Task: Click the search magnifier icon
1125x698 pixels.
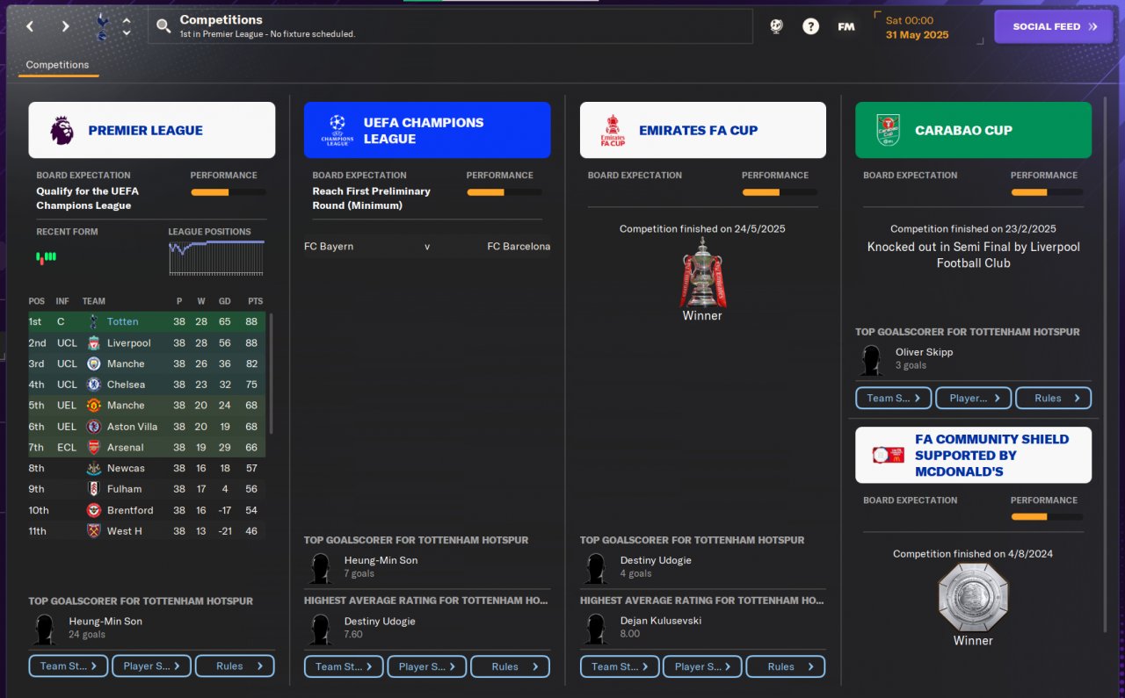Action: click(163, 26)
